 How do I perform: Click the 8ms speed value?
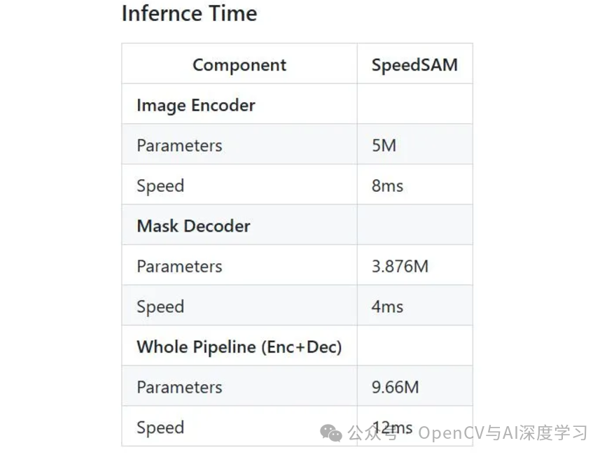[388, 186]
